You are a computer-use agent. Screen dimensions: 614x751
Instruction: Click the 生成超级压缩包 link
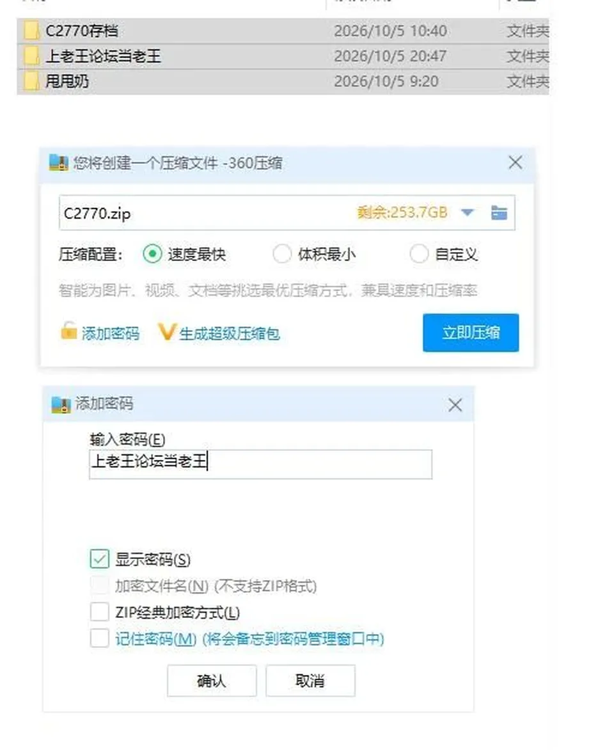[230, 333]
